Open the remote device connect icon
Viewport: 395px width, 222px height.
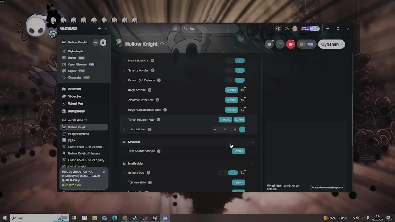287,29
